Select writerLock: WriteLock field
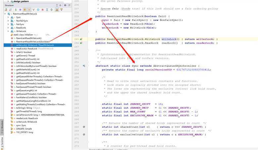 pos(26,122)
